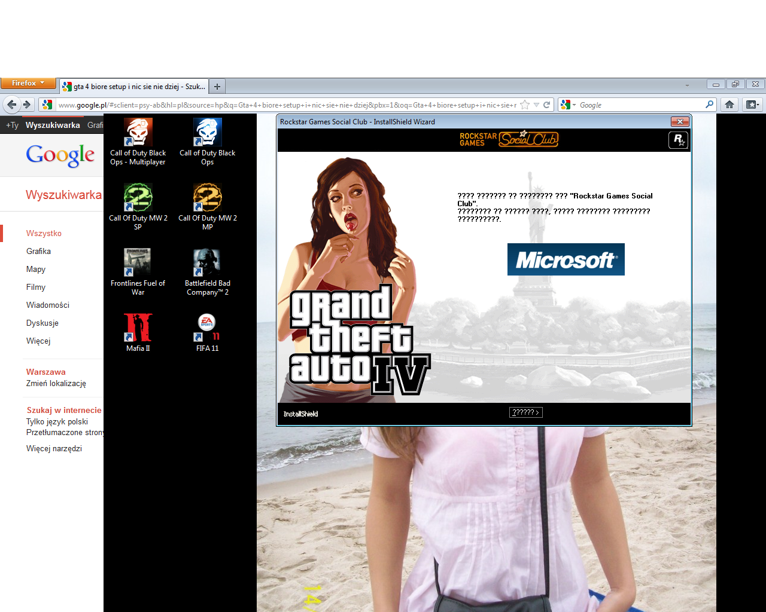
Task: Click the red Wyszukiwarka heading
Action: tap(64, 195)
